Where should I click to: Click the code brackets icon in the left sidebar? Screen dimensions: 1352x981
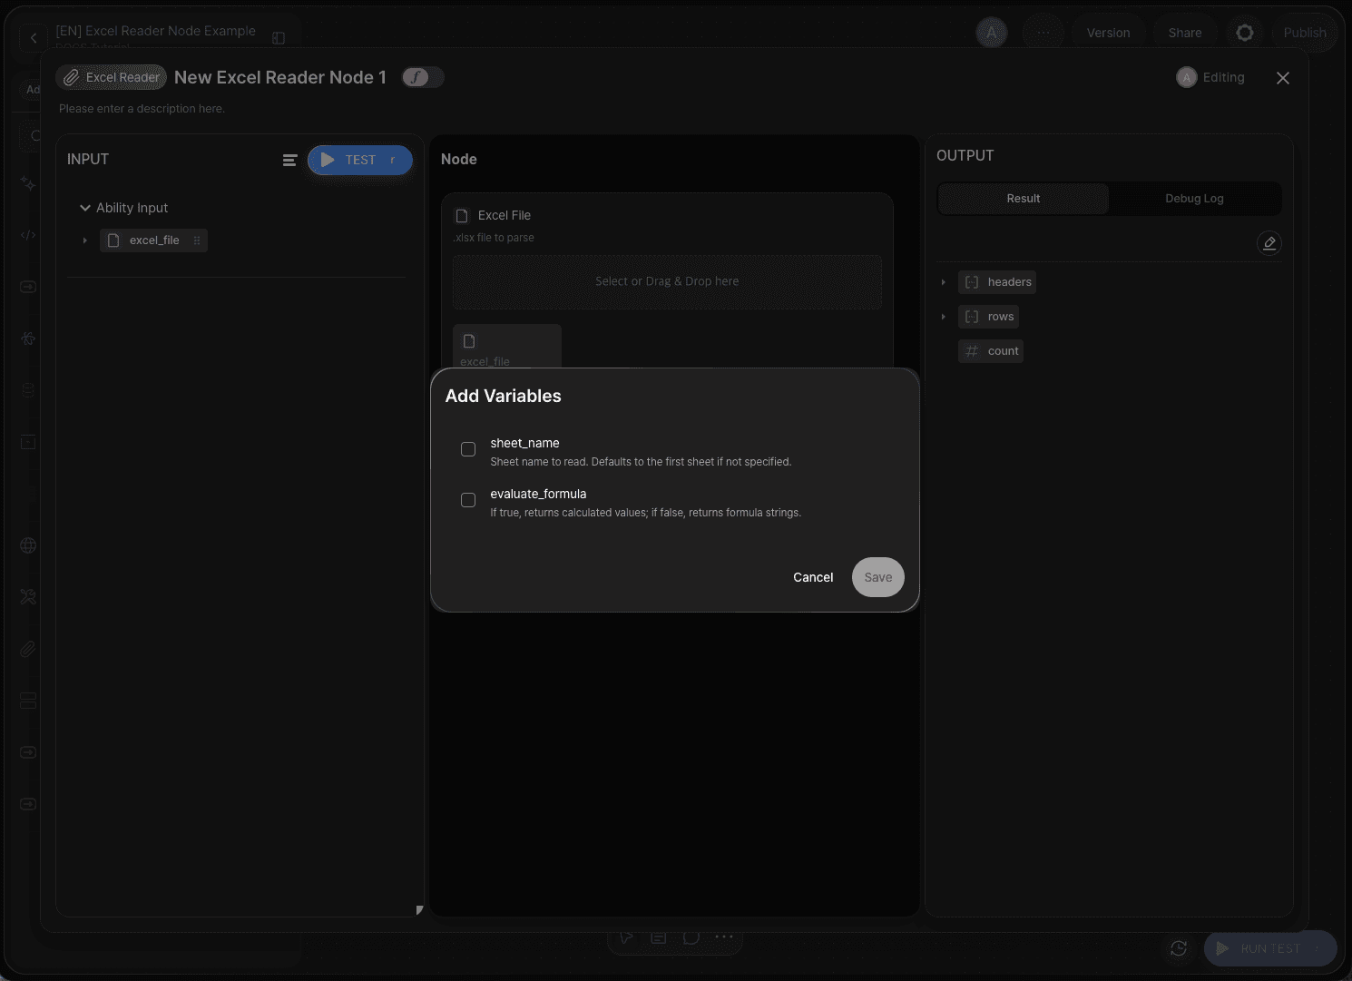[x=28, y=235]
